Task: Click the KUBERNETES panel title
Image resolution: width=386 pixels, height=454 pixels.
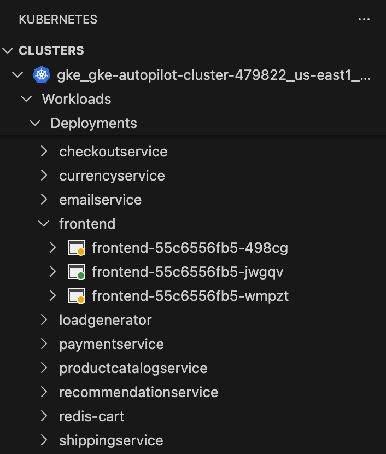Action: point(58,19)
